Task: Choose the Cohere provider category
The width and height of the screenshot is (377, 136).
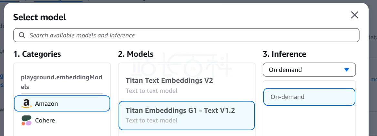Action: 45,121
